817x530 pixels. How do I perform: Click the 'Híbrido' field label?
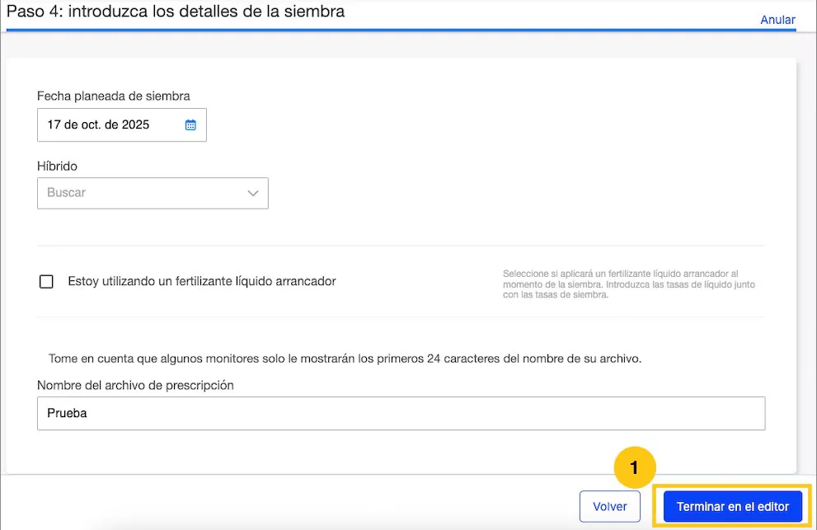(x=57, y=166)
